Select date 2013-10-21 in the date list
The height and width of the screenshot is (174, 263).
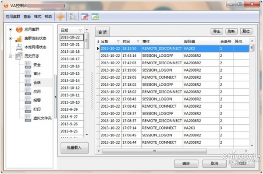[x=71, y=45]
